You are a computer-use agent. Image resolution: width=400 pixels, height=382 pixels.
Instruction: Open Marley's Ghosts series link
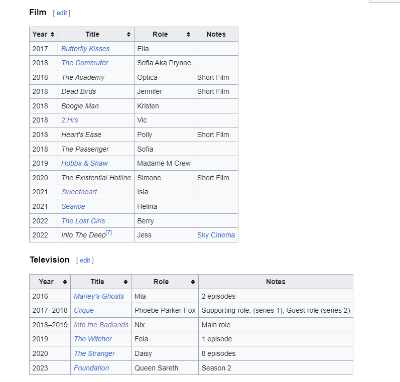pos(99,296)
